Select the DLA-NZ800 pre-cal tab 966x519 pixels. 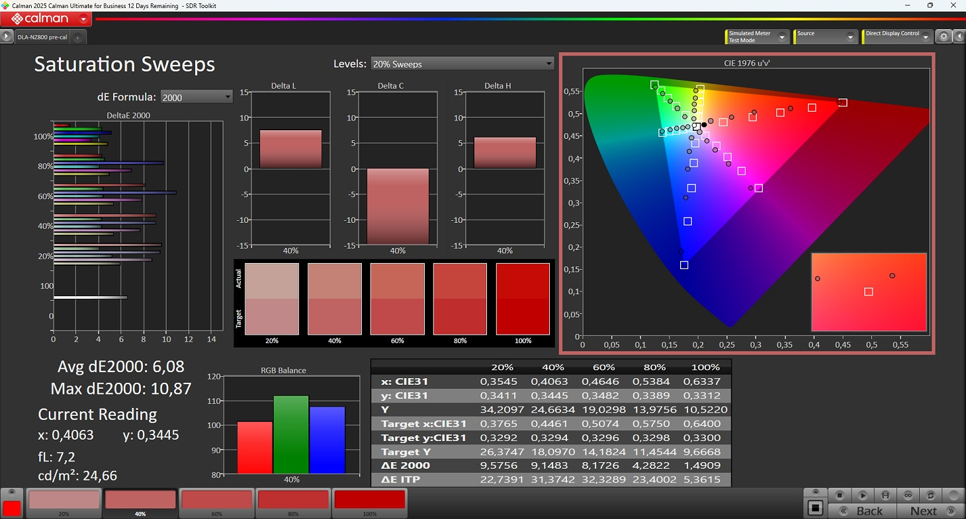(x=42, y=38)
